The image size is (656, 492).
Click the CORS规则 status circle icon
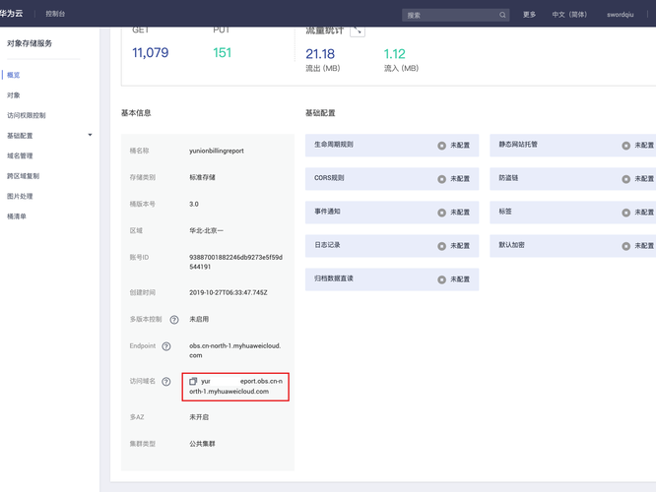tap(442, 179)
